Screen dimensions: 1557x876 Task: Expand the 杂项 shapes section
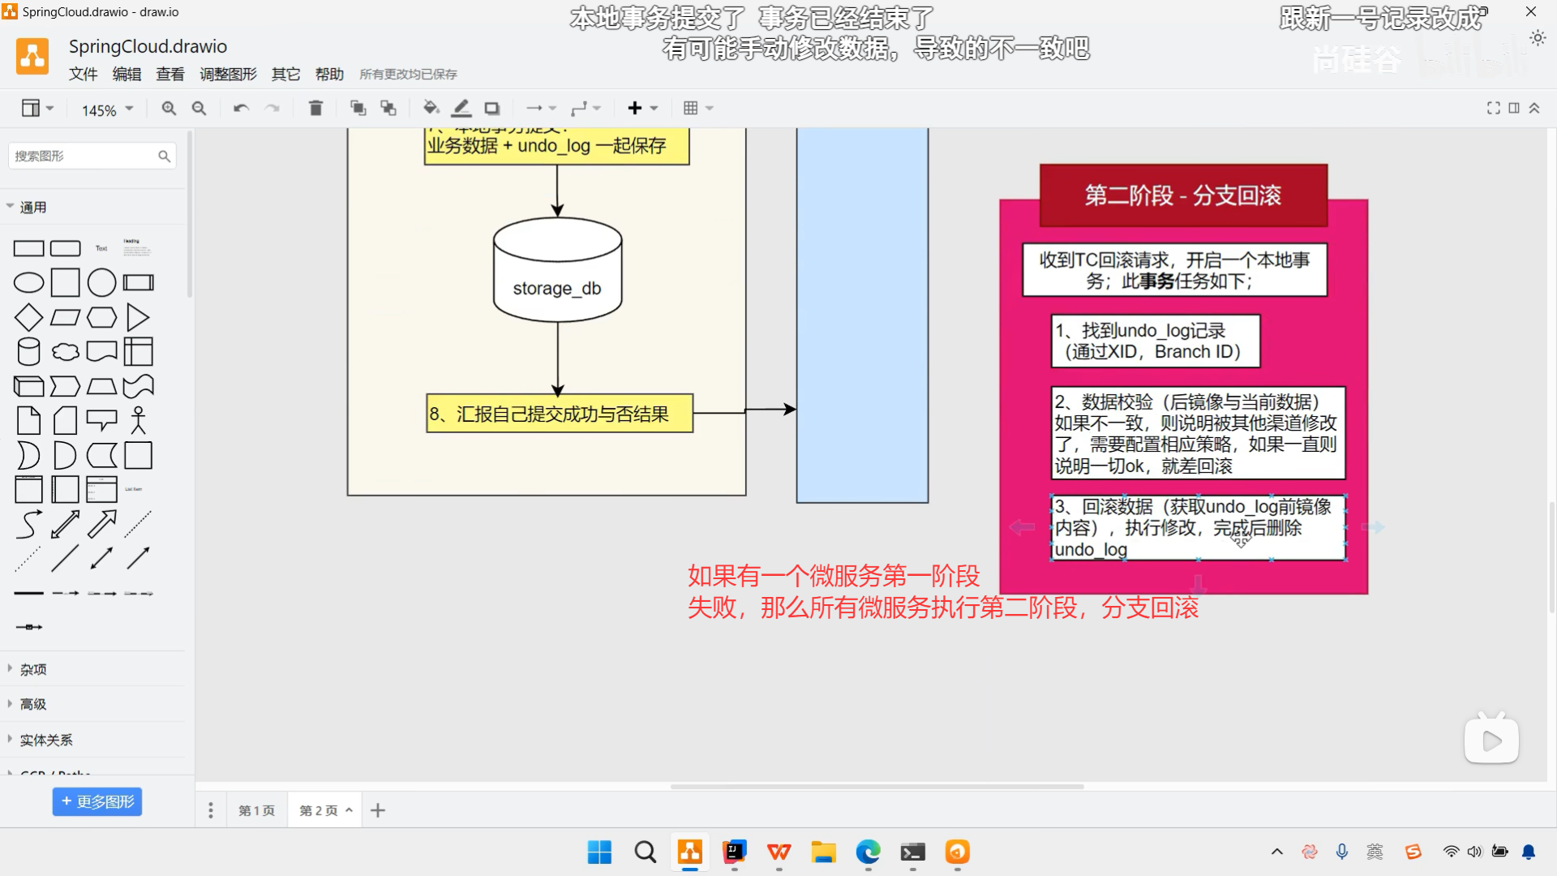(x=33, y=669)
